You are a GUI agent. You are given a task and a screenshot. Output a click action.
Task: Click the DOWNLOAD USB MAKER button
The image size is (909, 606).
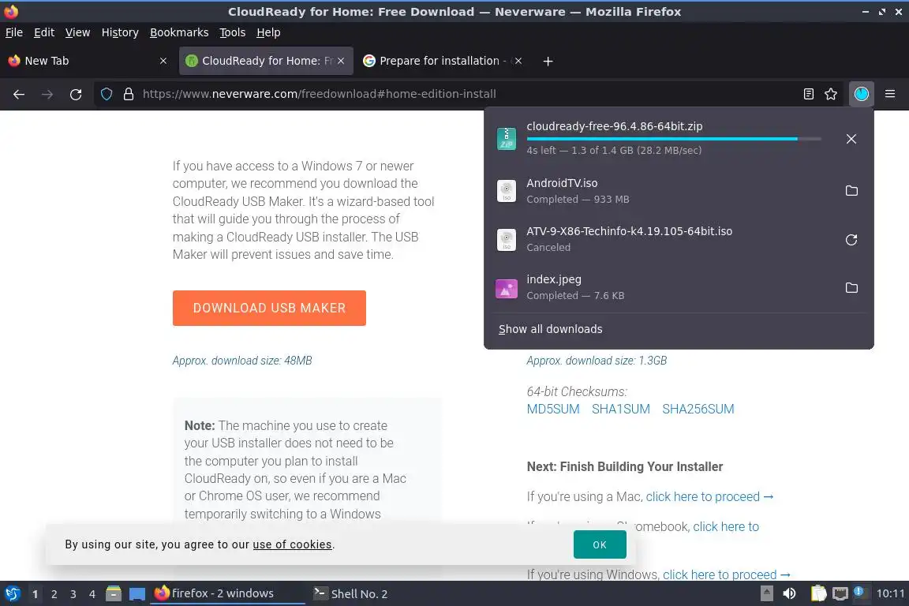click(x=269, y=308)
